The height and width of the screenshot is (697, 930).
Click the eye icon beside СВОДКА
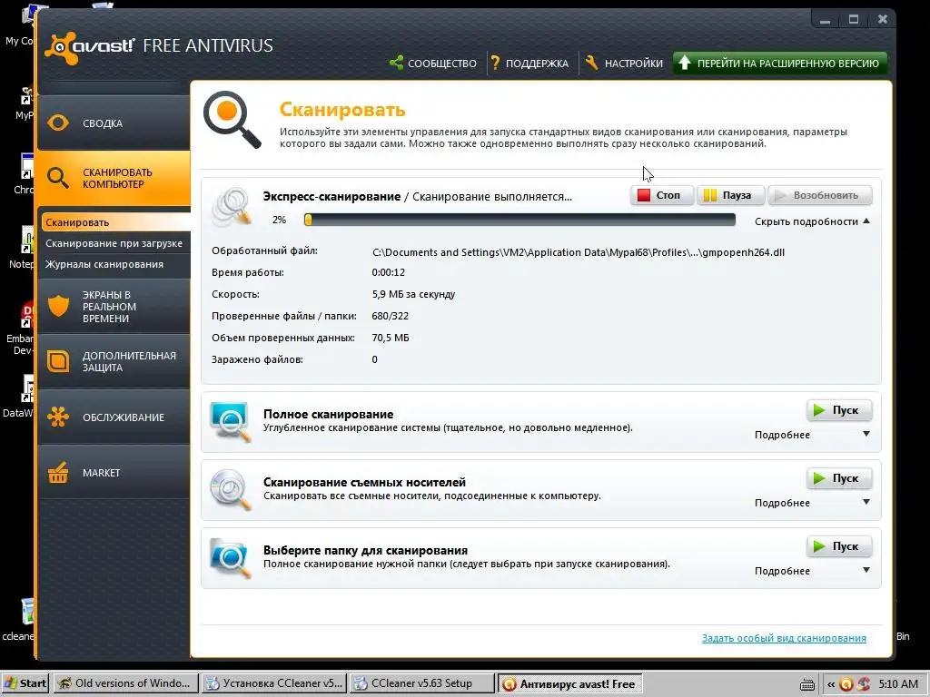58,123
